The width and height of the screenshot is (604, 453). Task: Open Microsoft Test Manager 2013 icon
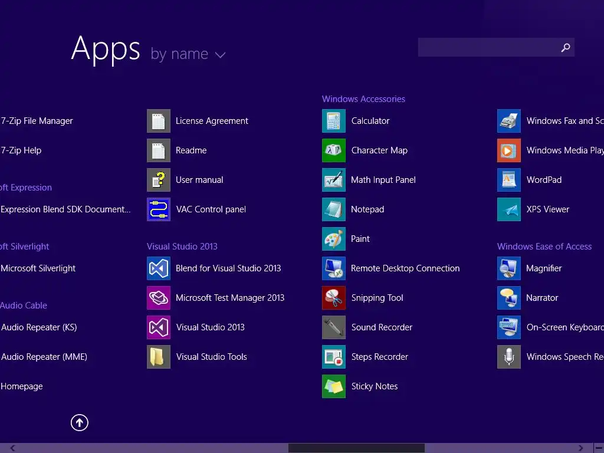point(158,298)
